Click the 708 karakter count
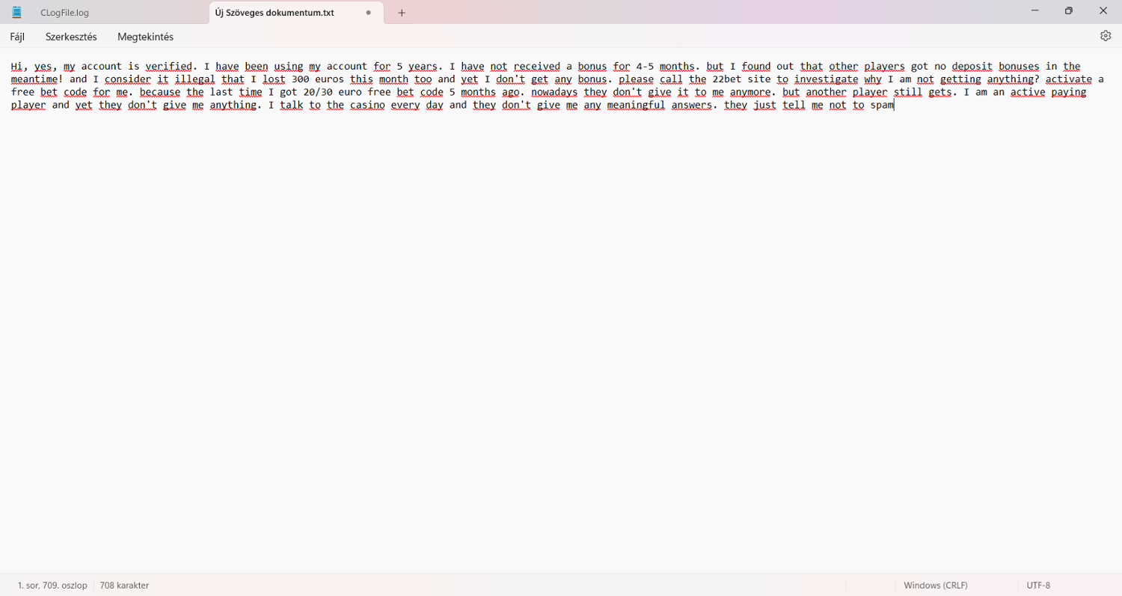 (x=124, y=586)
